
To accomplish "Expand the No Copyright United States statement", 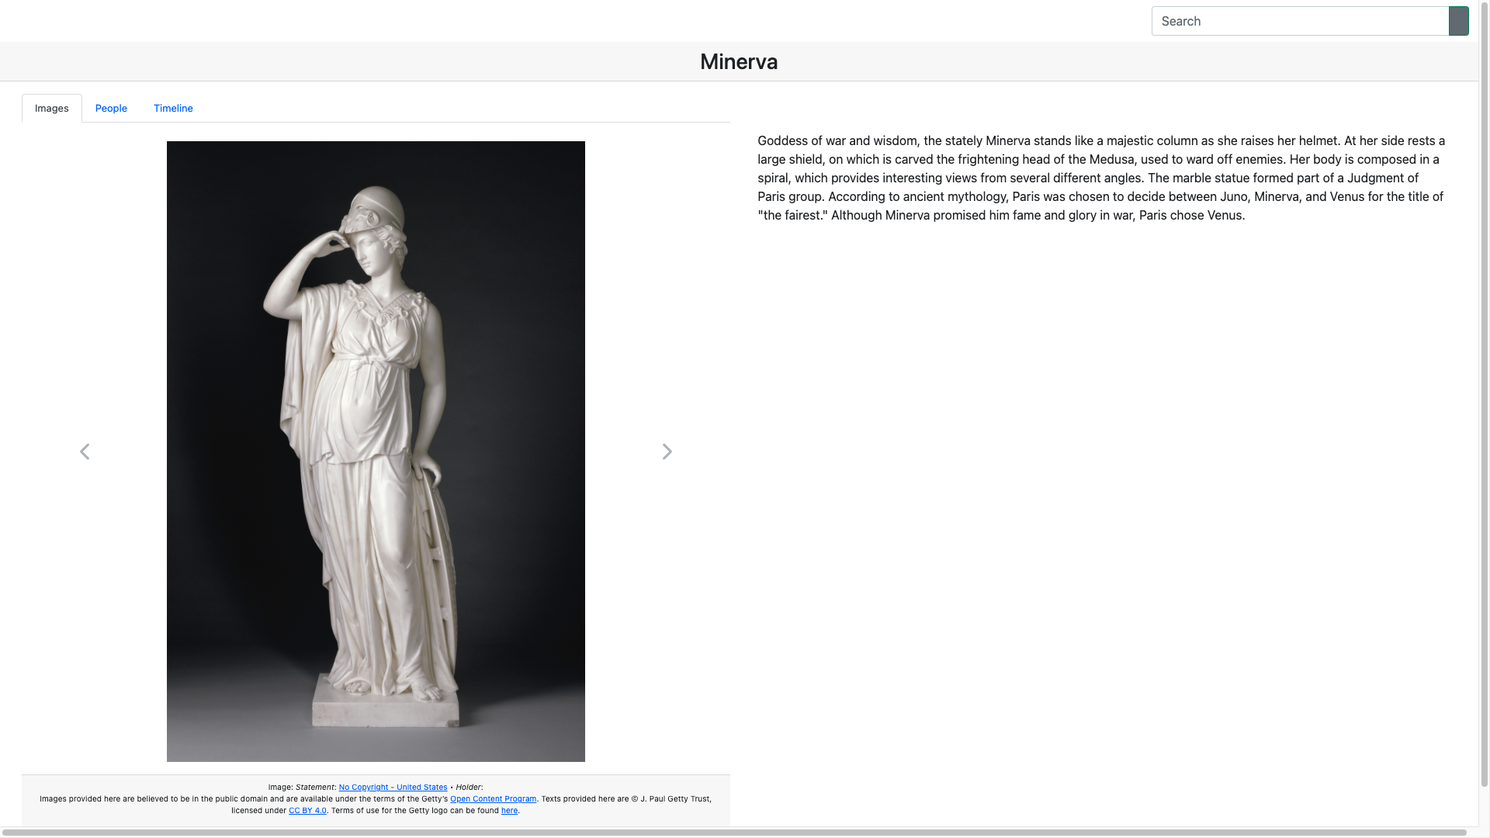I will [393, 786].
